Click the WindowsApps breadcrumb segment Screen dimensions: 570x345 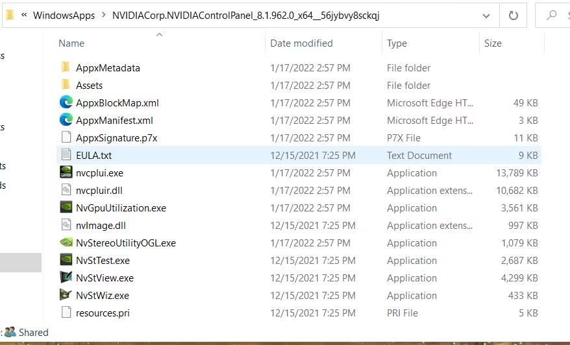pos(64,16)
